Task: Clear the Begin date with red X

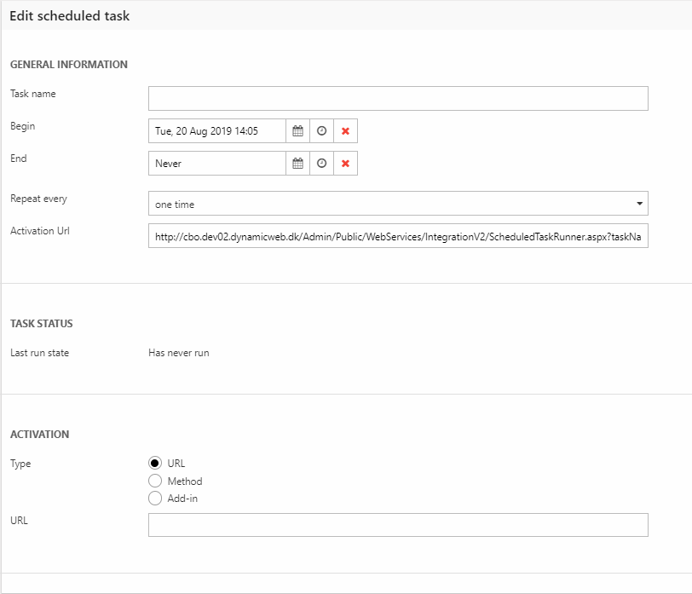Action: [345, 131]
